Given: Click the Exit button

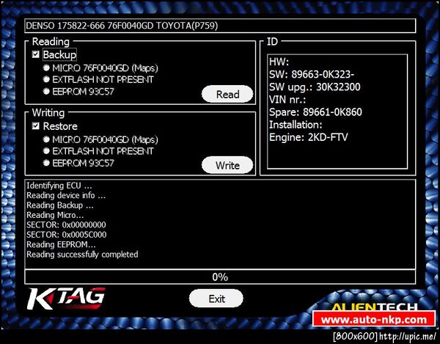Looking at the screenshot, I should pos(216,299).
